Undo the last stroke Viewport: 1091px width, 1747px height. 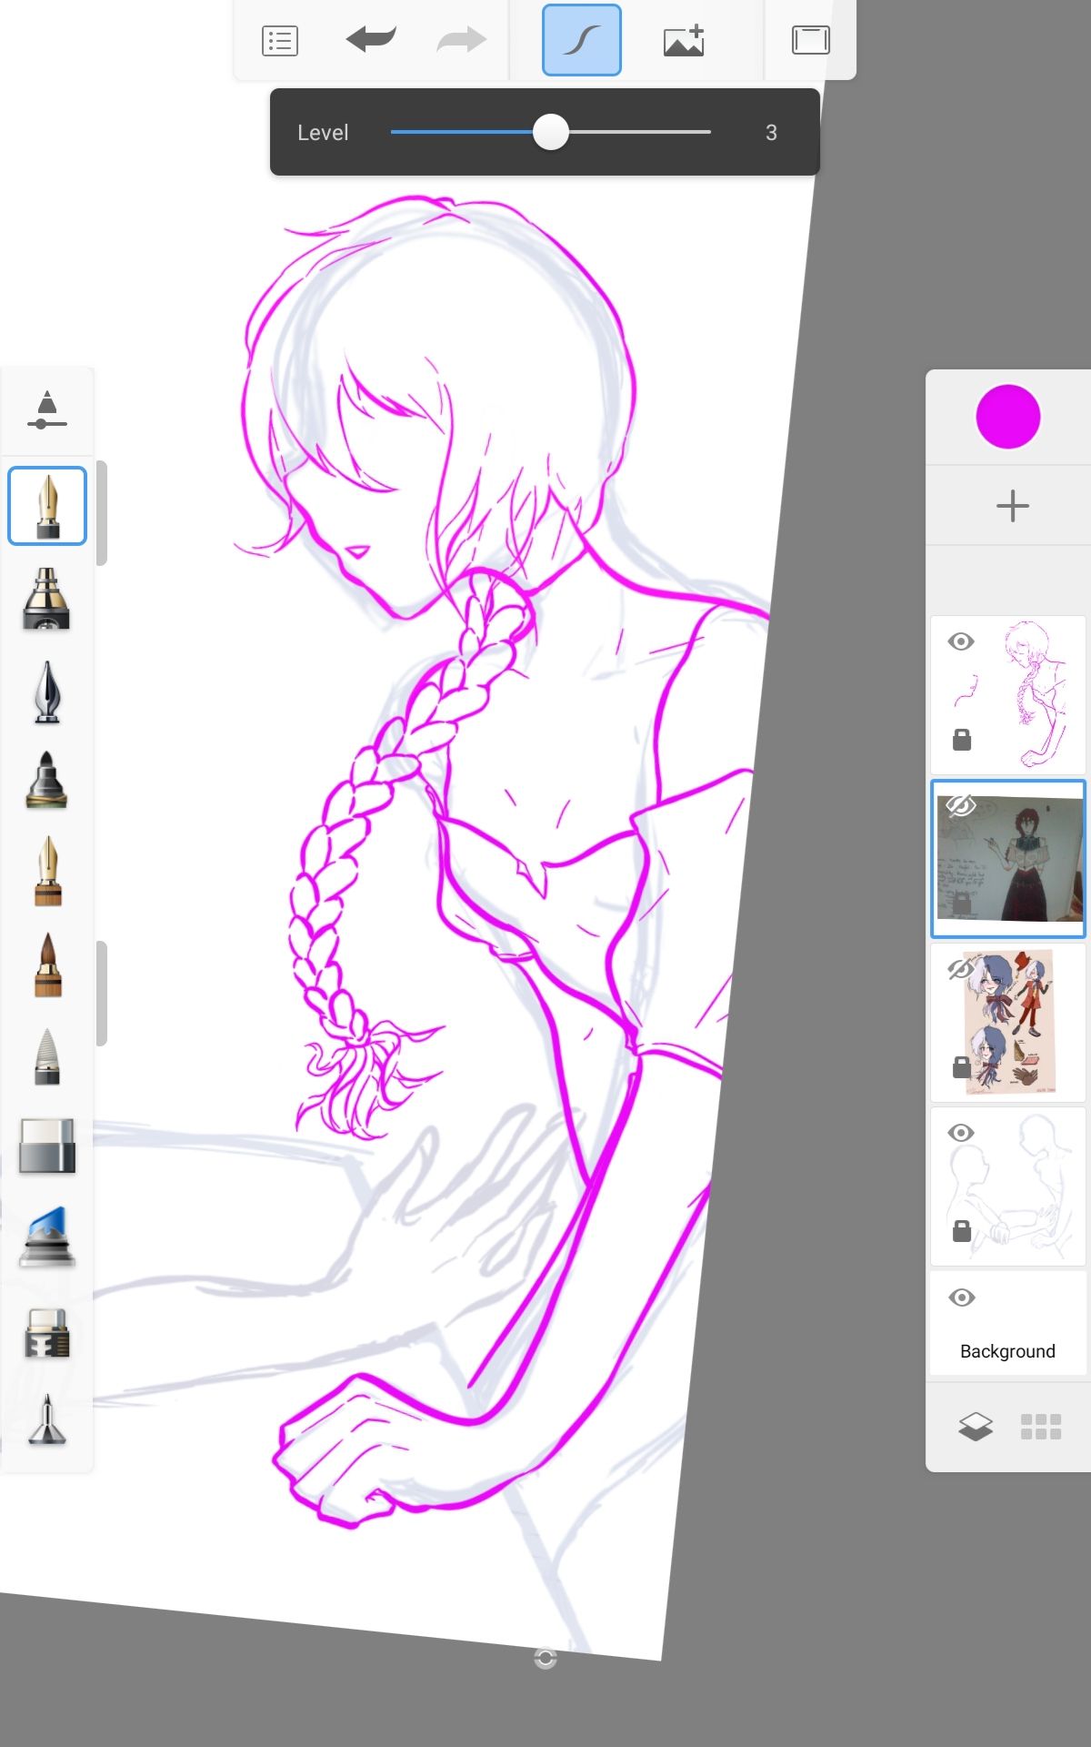coord(371,40)
